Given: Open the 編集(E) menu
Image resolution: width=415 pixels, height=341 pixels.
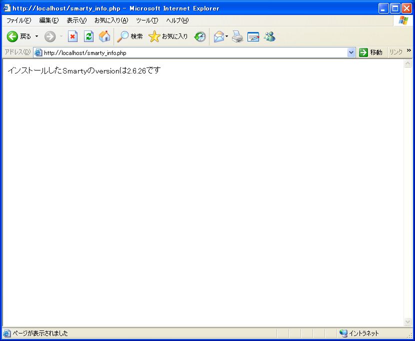Looking at the screenshot, I should (49, 20).
